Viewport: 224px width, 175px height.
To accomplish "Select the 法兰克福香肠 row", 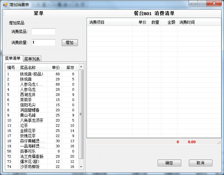I will pos(42,156).
